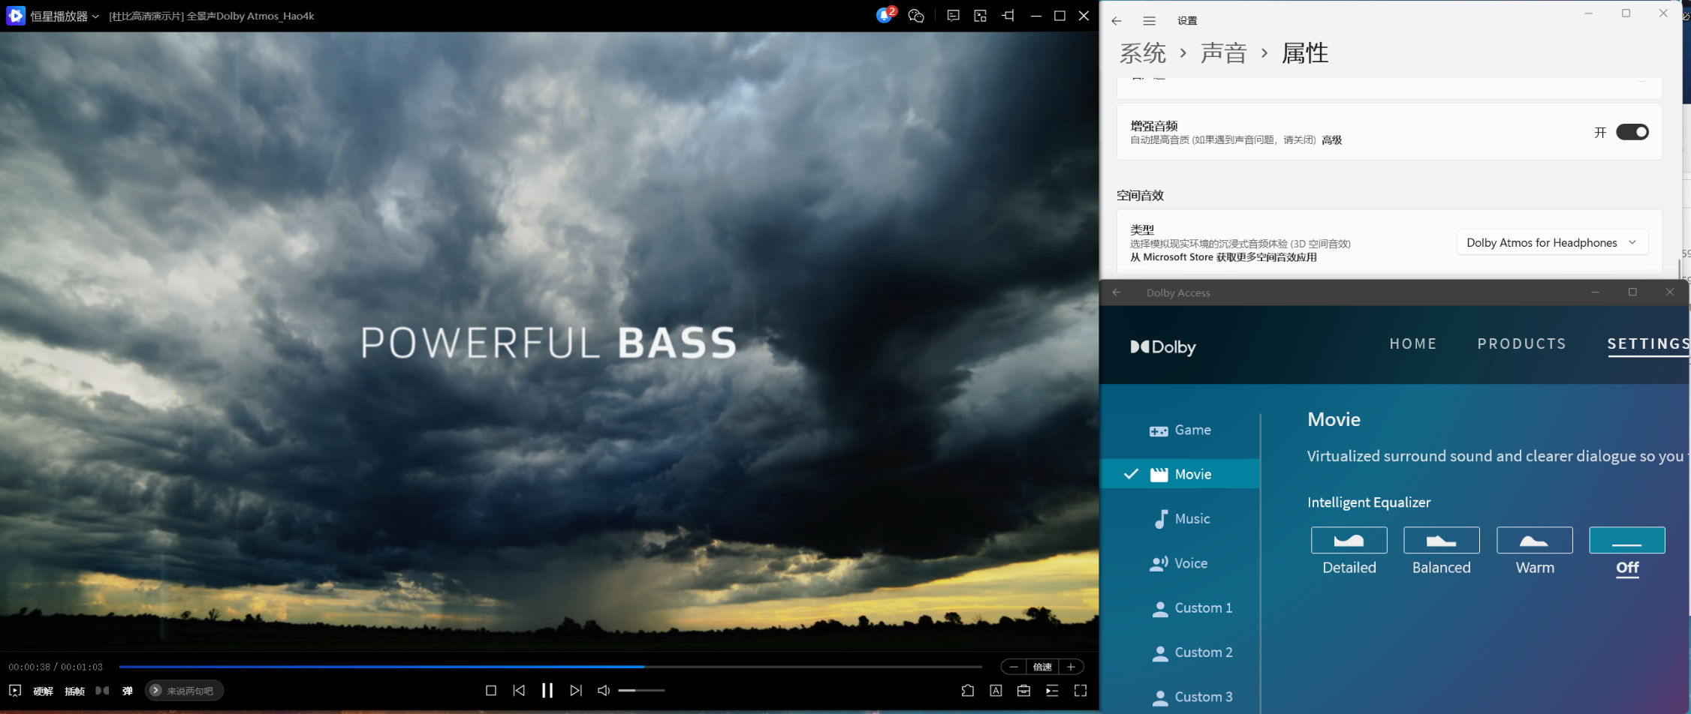Switch to PRODUCTS tab in Dolby Access
1691x714 pixels.
(x=1522, y=343)
